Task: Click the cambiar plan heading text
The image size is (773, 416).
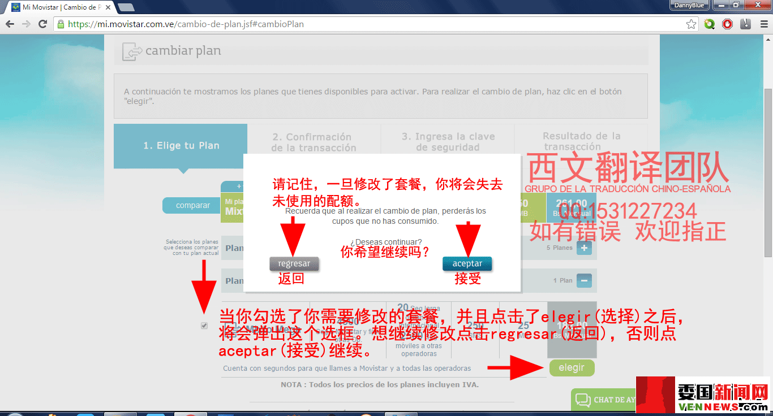Action: coord(183,51)
